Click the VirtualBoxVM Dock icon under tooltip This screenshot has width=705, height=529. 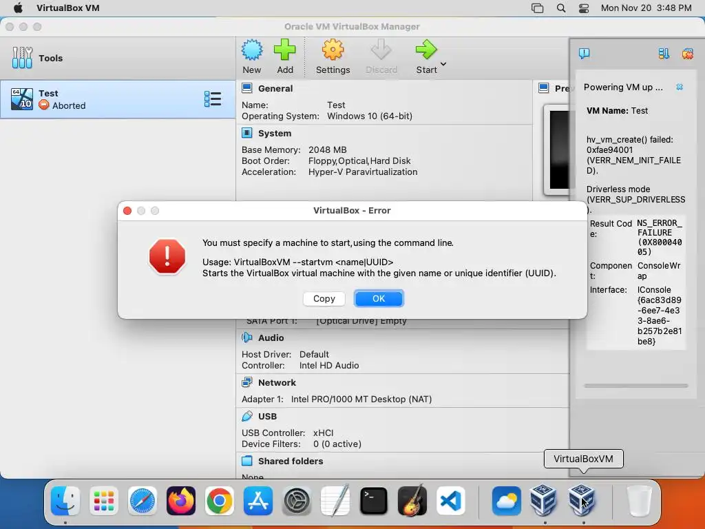(x=582, y=500)
